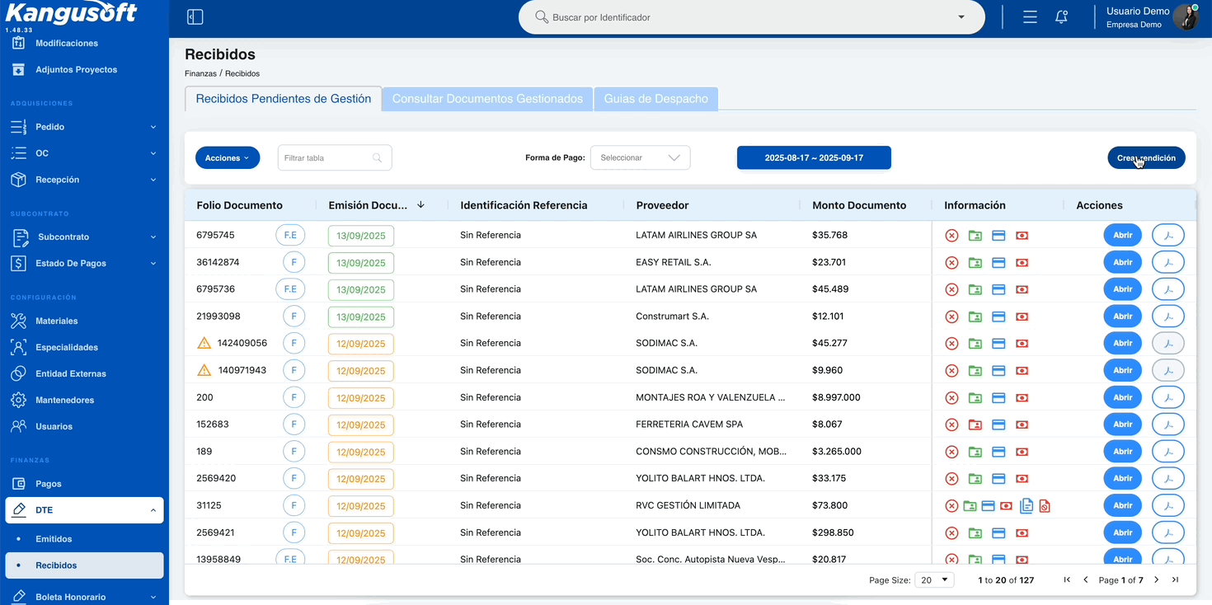Click the Filtrar tabla input field

(x=335, y=157)
